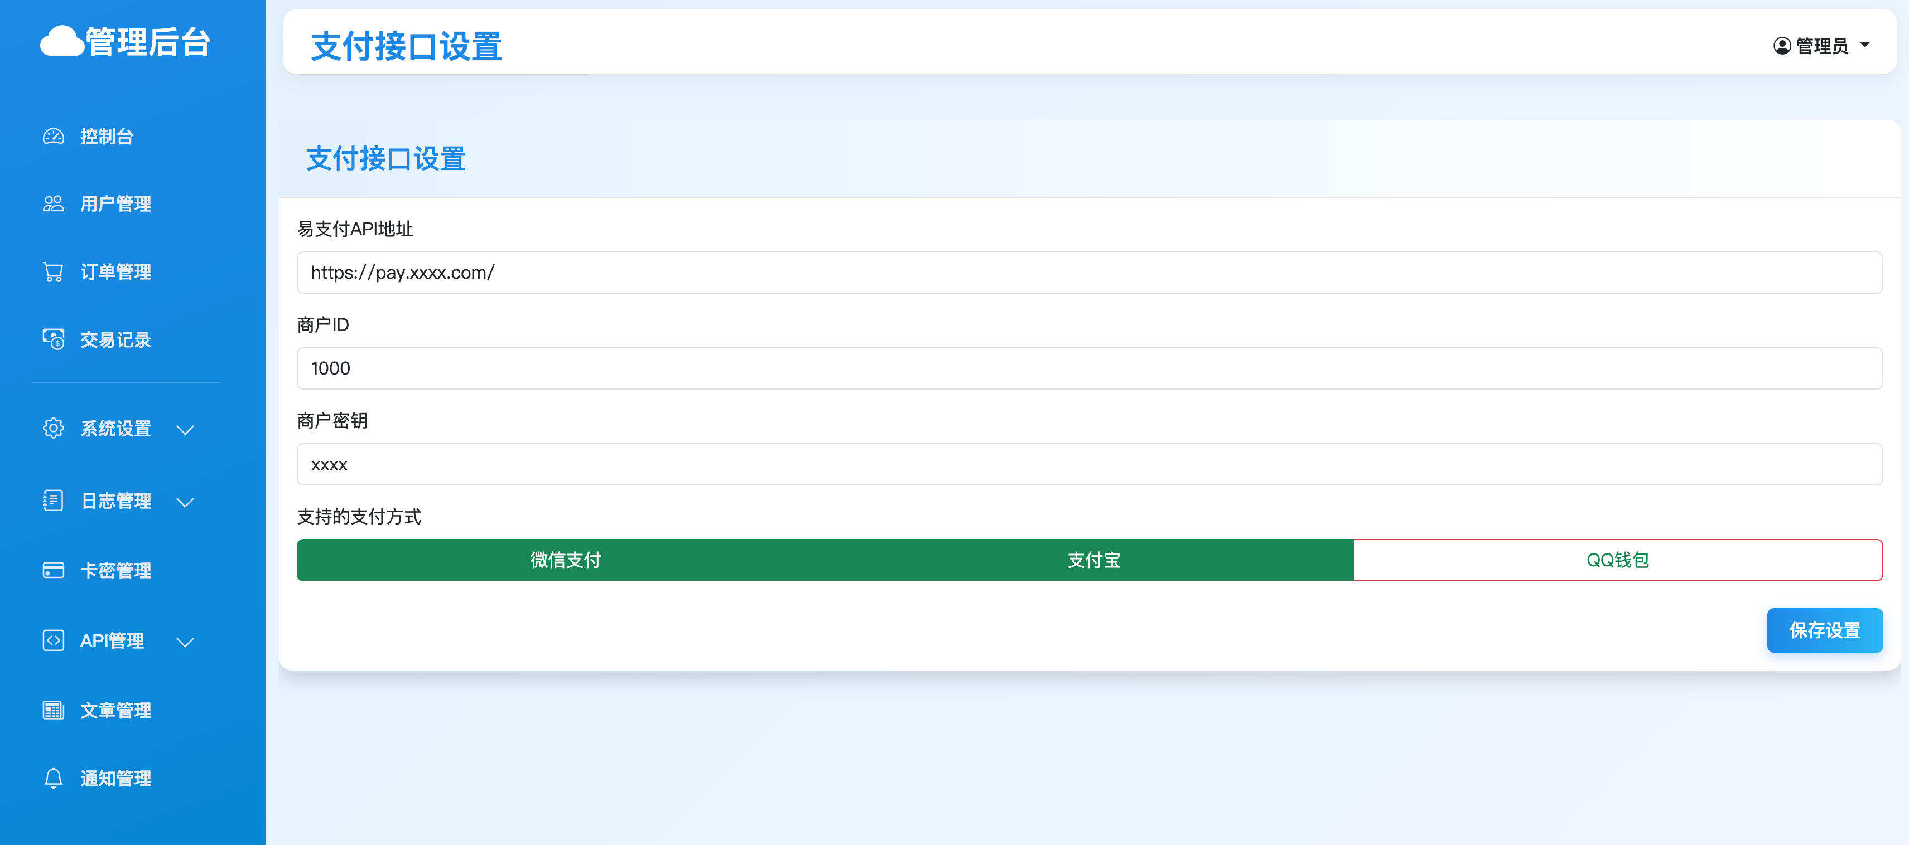This screenshot has width=1909, height=845.
Task: Expand the 日志管理 submenu
Action: pos(185,502)
